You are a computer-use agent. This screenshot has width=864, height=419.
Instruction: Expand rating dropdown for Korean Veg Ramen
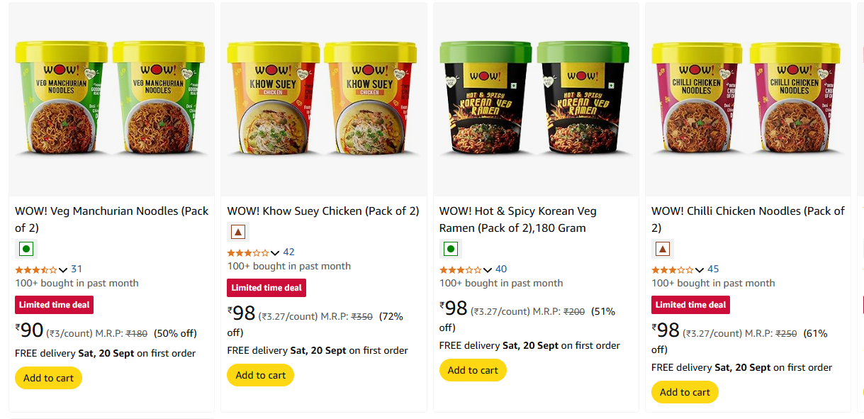[x=488, y=269]
